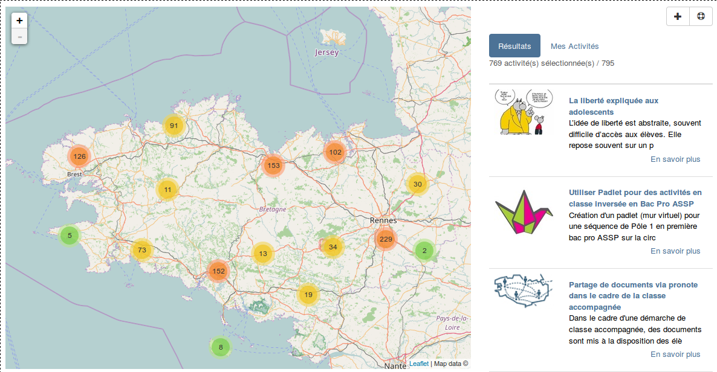Open the help lifebuoy icon

(x=701, y=17)
